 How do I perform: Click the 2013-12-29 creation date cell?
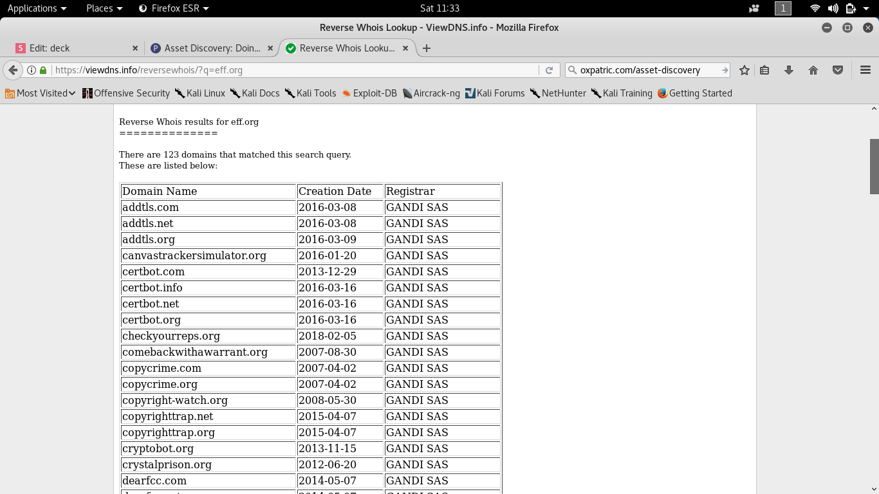click(340, 272)
